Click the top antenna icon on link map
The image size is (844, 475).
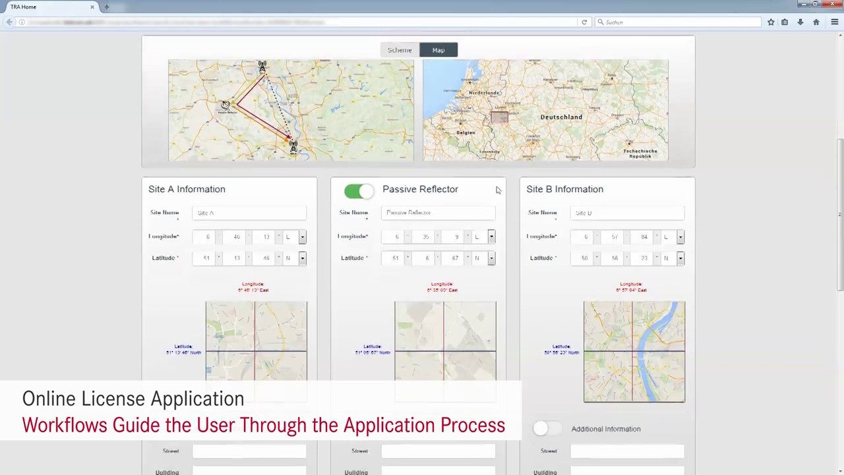pyautogui.click(x=262, y=67)
